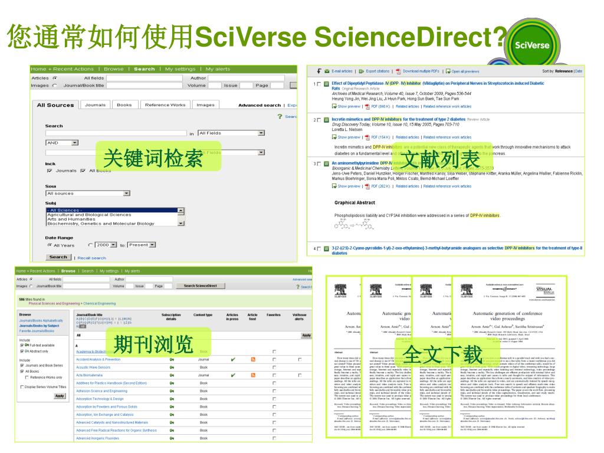604x453 pixels.
Task: Toggle the Full-text available checkbox
Action: point(22,346)
